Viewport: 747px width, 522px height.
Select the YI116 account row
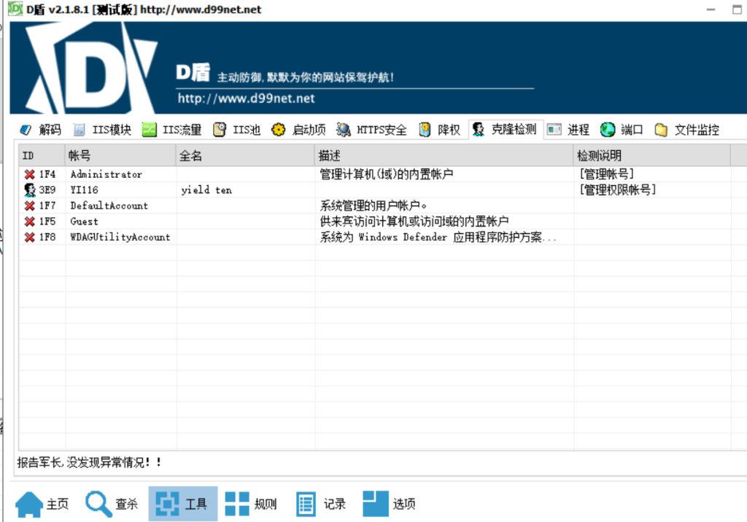pyautogui.click(x=85, y=190)
